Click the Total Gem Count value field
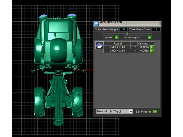 pyautogui.click(x=156, y=29)
